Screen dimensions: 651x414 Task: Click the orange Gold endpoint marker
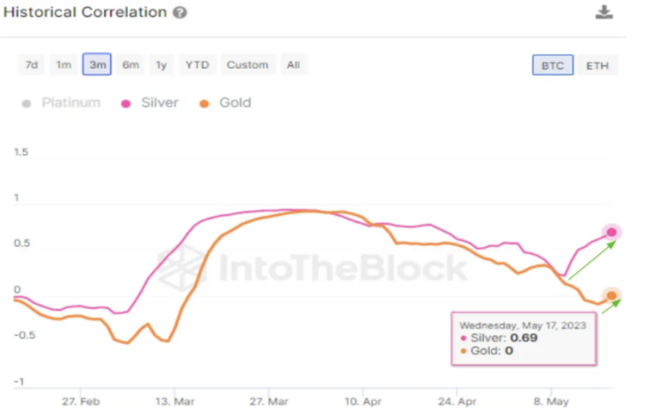pos(612,295)
